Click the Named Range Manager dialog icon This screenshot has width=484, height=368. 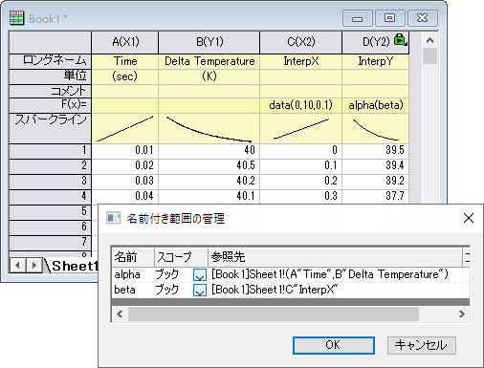pyautogui.click(x=113, y=218)
